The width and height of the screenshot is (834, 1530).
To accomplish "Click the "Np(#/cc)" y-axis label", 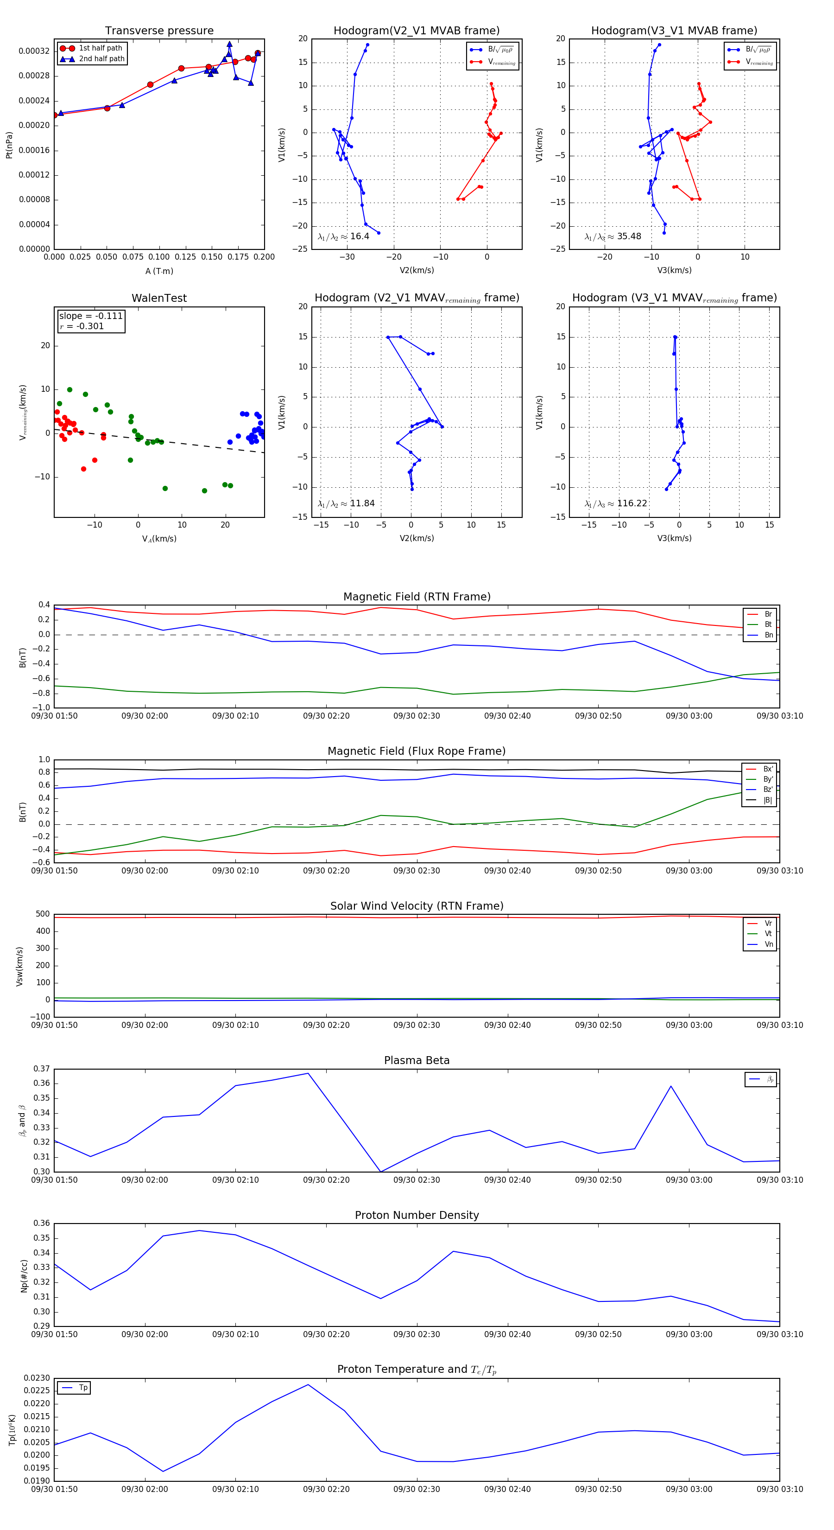I will tap(24, 1275).
